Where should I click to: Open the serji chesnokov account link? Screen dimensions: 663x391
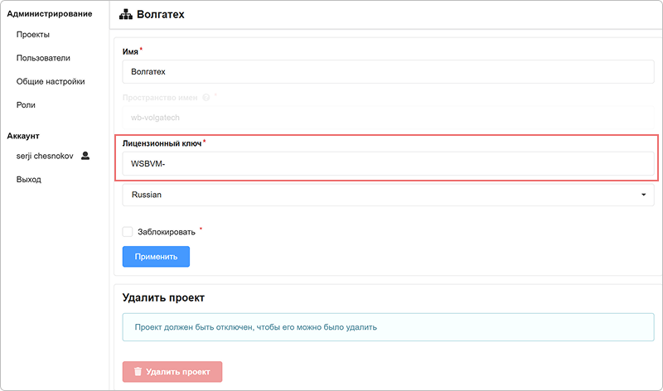point(45,156)
